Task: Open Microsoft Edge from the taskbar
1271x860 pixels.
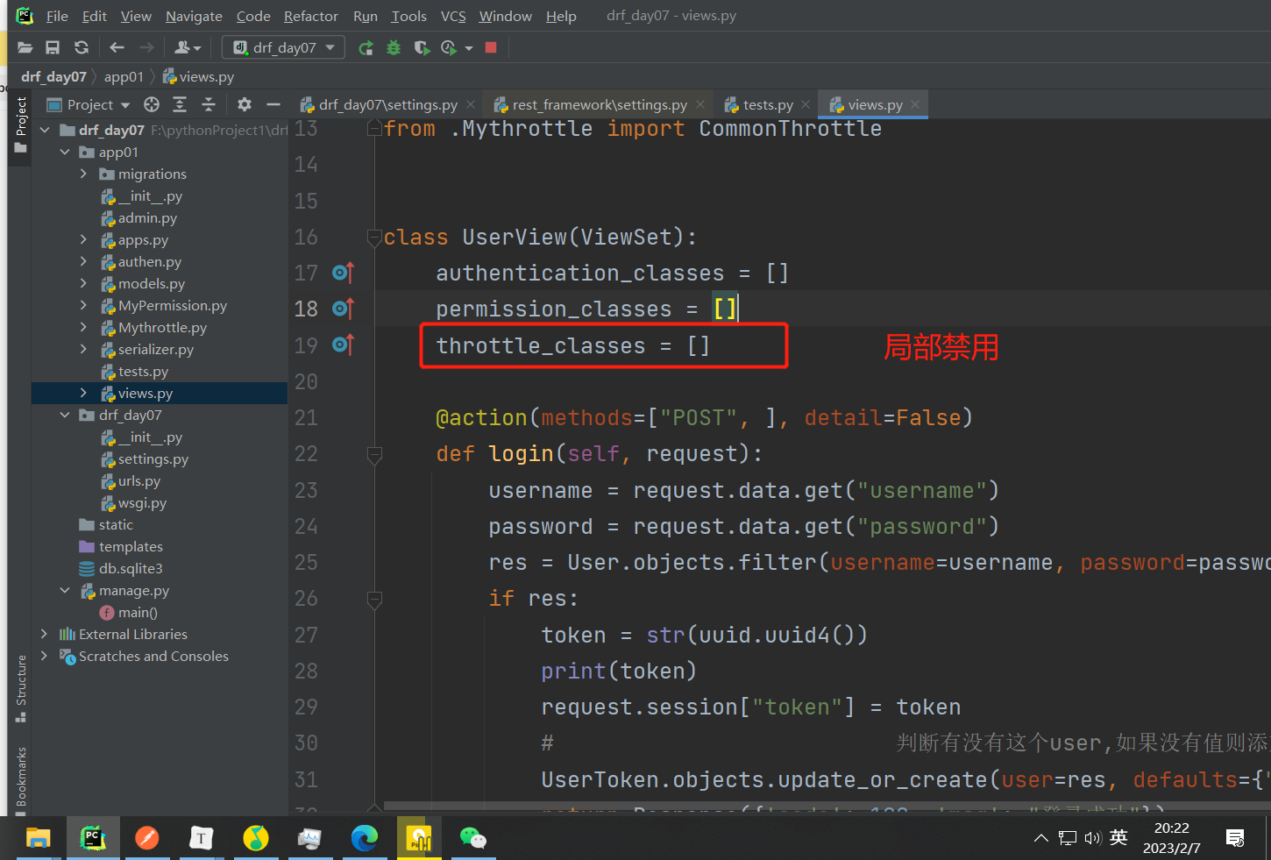Action: pos(364,839)
